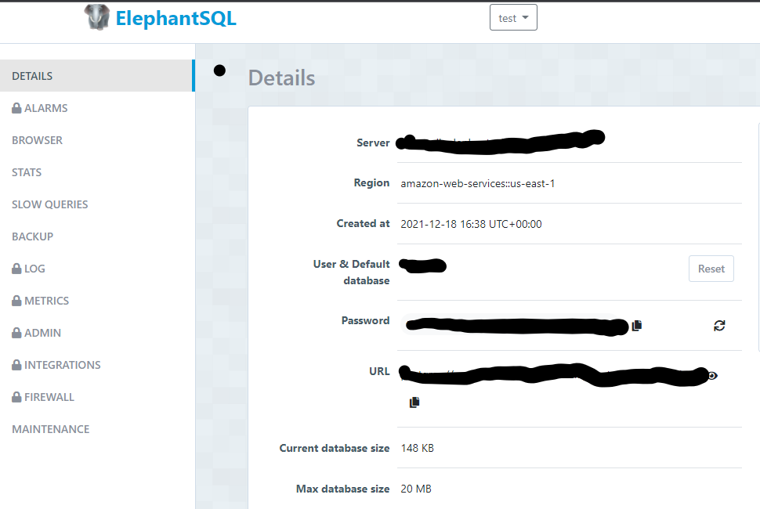Viewport: 760px width, 509px height.
Task: Click the redacted password field
Action: click(516, 325)
